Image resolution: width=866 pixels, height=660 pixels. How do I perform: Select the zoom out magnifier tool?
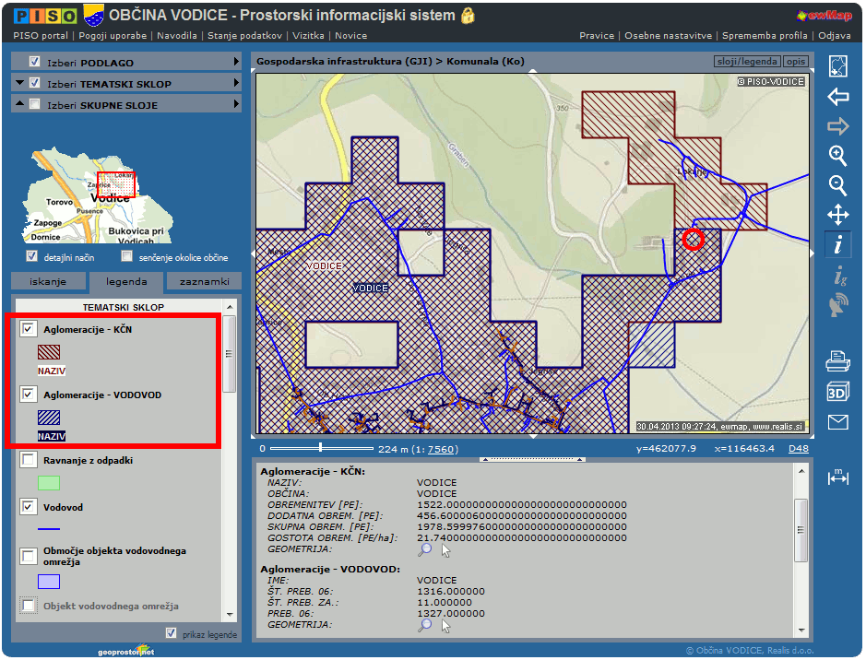837,185
